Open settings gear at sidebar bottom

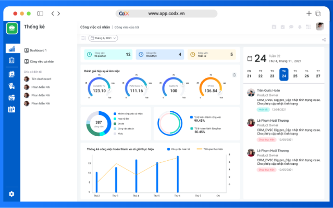tap(11, 194)
